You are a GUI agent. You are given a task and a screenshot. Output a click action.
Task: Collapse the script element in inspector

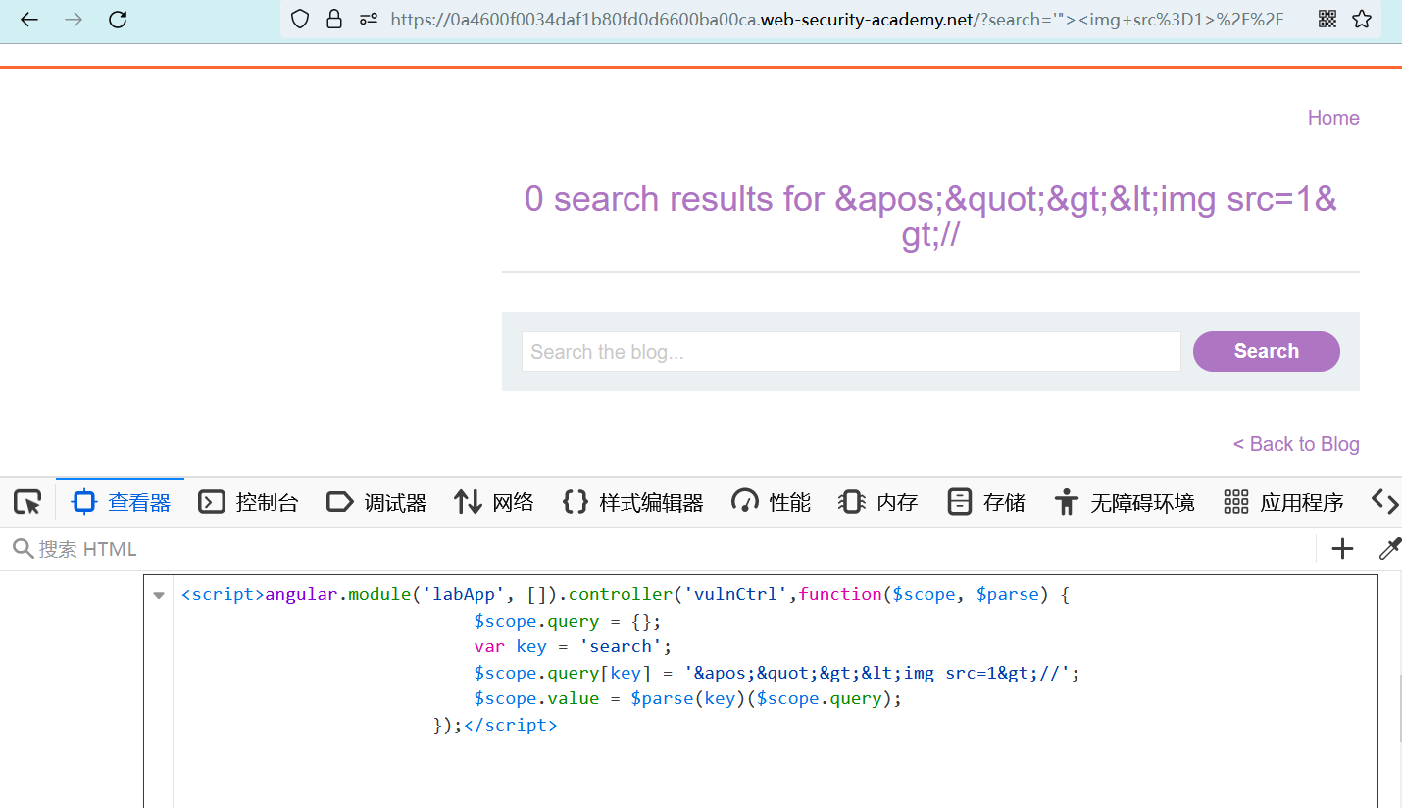pos(159,595)
